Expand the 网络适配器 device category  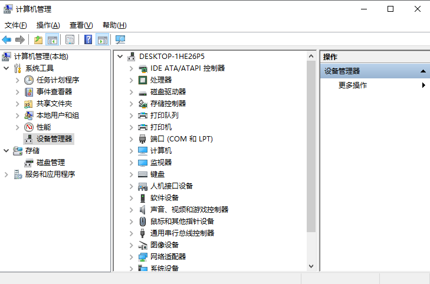tap(132, 257)
